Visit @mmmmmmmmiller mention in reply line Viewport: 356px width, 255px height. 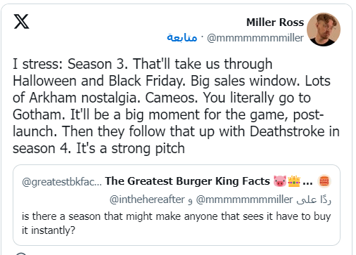[244, 200]
